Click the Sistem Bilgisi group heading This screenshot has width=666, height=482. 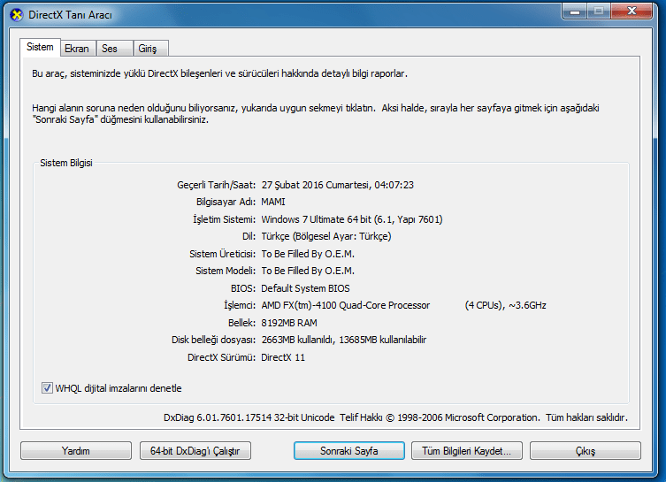pyautogui.click(x=65, y=163)
